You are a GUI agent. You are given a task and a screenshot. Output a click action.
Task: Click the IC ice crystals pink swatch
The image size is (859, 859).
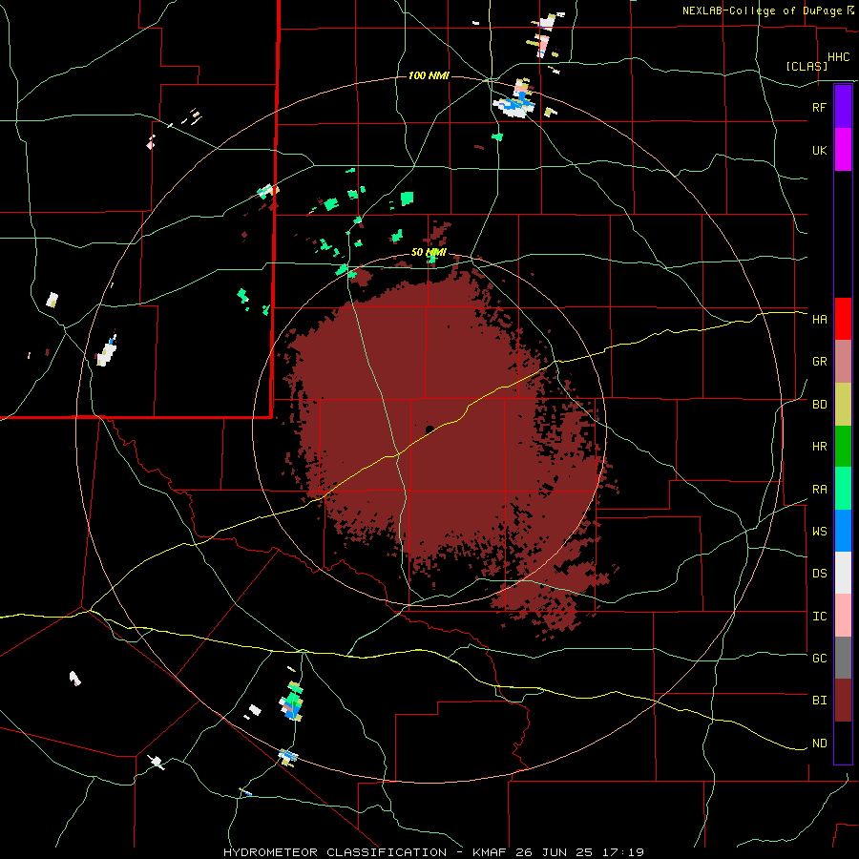click(843, 616)
